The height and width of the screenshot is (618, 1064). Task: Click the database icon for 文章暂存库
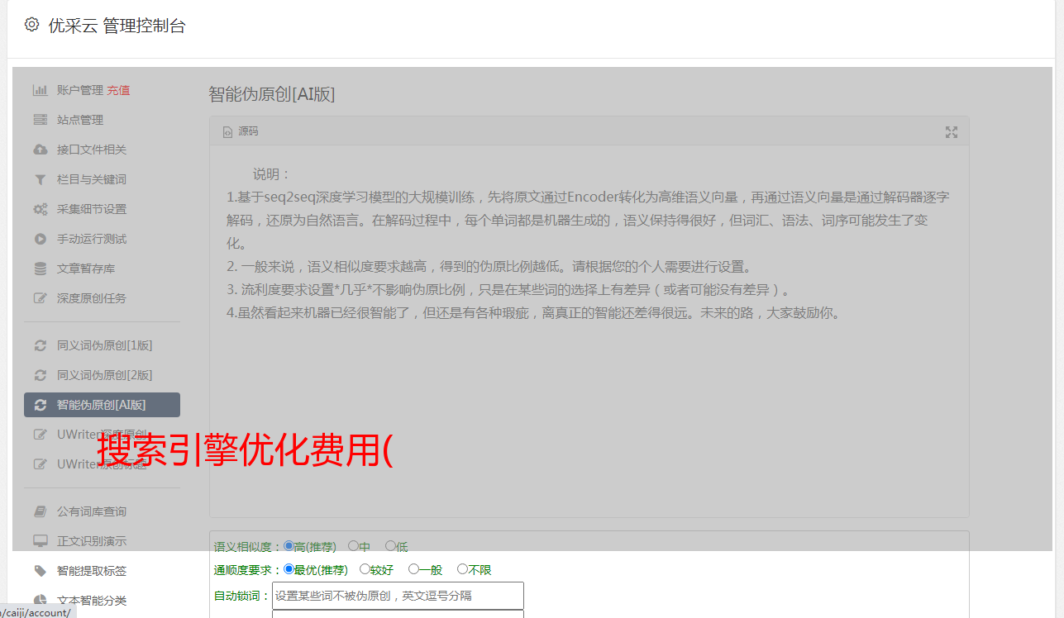(40, 269)
